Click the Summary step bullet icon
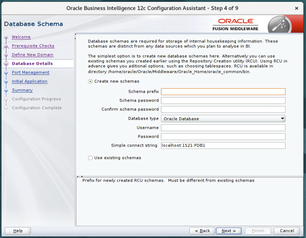This screenshot has height=238, width=306. coord(6,91)
